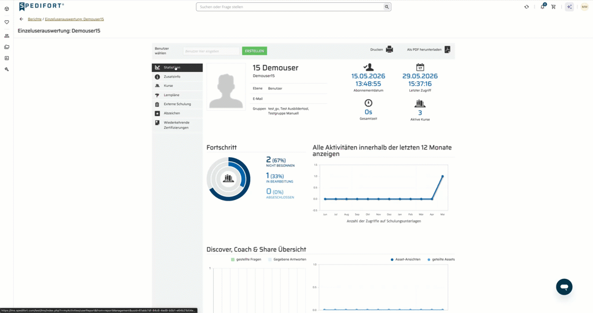Click the print icon next to Drucken
The image size is (593, 313).
tap(389, 50)
